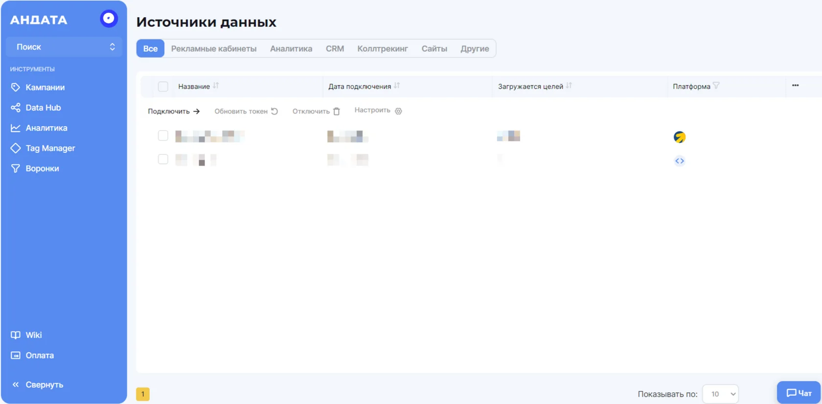Click the Оплата card icon
The image size is (822, 404).
16,356
